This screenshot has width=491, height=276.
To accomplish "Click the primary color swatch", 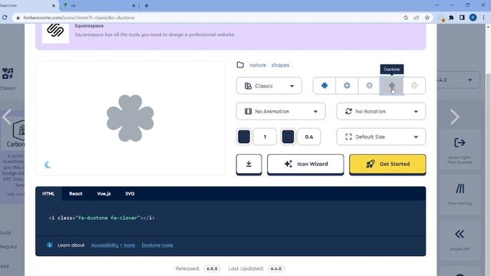I will tap(244, 136).
